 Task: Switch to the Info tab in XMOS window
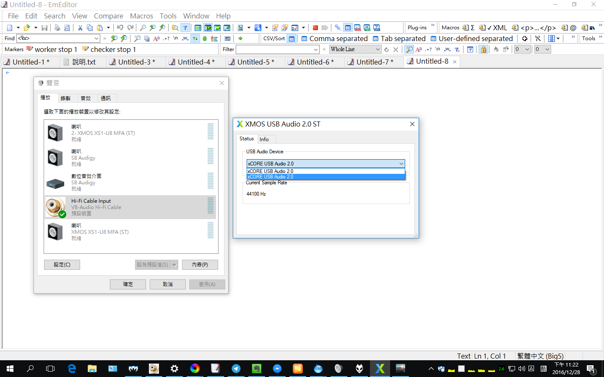point(264,139)
